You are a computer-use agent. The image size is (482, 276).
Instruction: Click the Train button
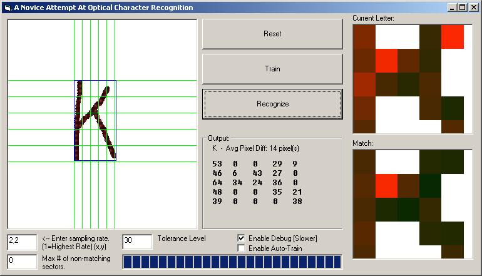pyautogui.click(x=272, y=69)
